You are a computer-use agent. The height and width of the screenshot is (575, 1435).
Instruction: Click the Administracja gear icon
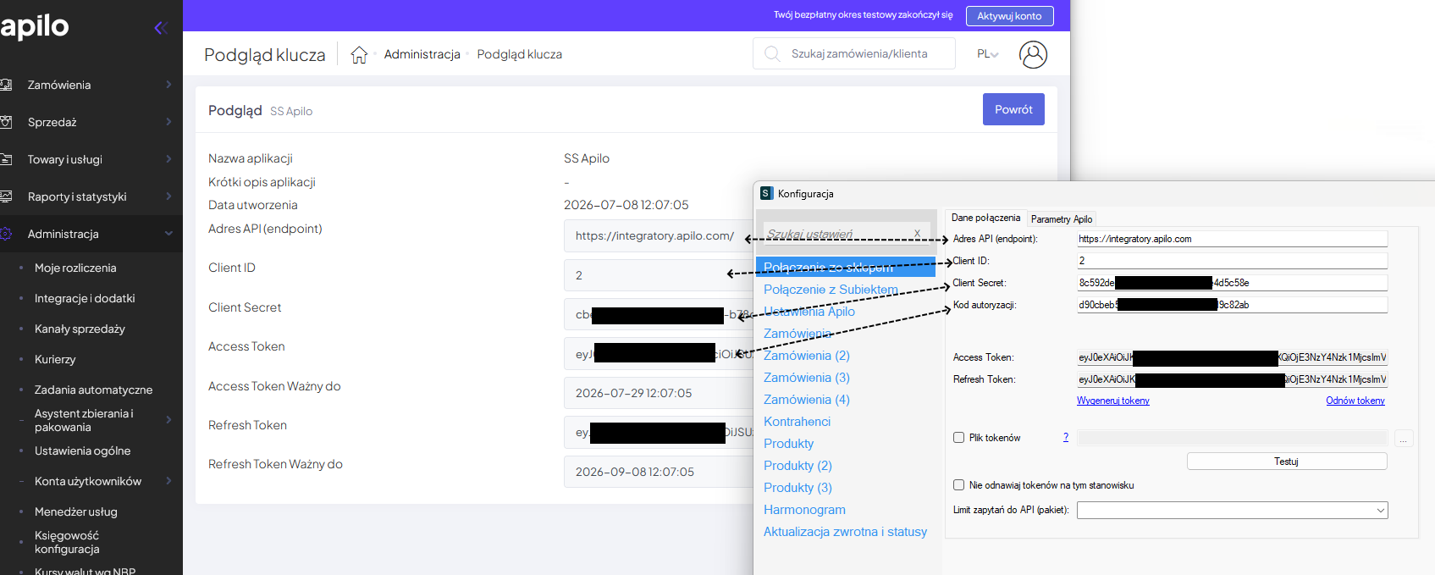[x=5, y=234]
